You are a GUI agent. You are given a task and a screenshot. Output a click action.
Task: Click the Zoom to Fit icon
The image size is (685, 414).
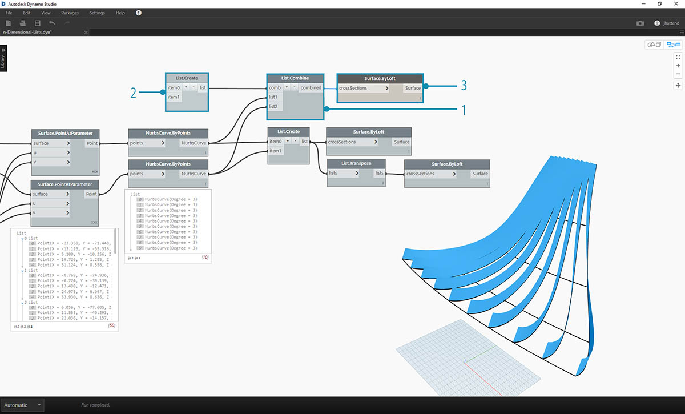click(678, 57)
